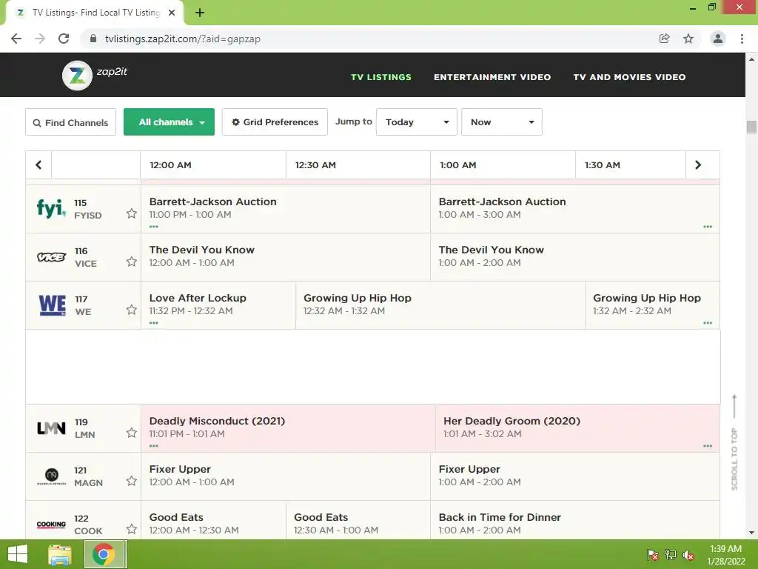Favorite the LMN channel star
The height and width of the screenshot is (569, 758).
(132, 433)
